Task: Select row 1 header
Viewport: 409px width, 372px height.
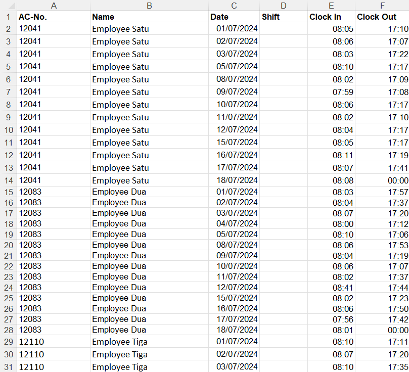Action: 9,17
